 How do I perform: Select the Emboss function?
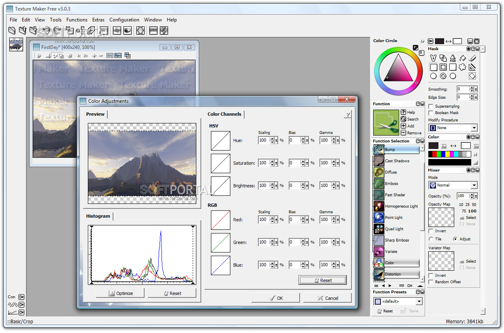tap(396, 184)
